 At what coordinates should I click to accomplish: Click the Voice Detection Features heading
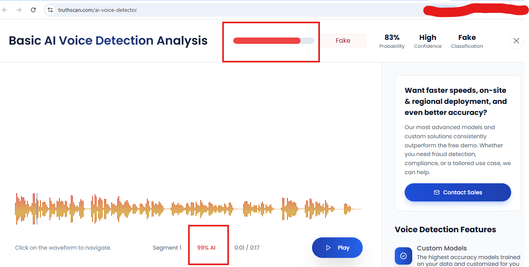click(x=445, y=229)
